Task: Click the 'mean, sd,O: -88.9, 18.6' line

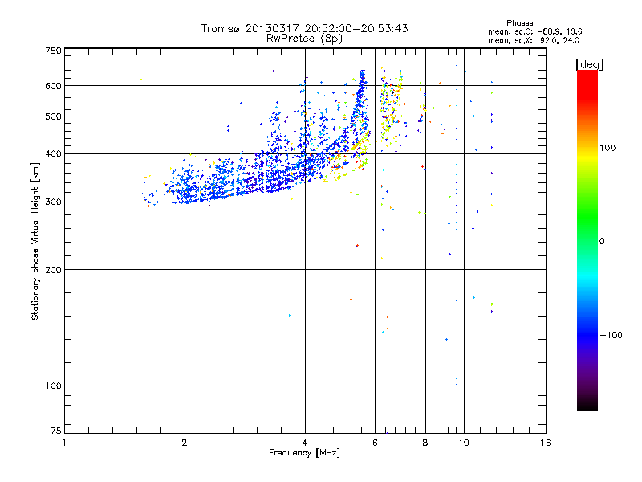Action: (534, 31)
